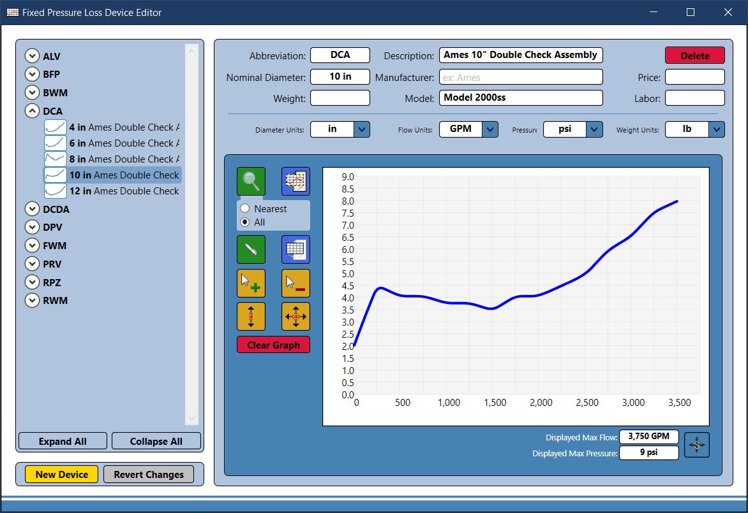Select the add point cursor tool

pos(251,284)
